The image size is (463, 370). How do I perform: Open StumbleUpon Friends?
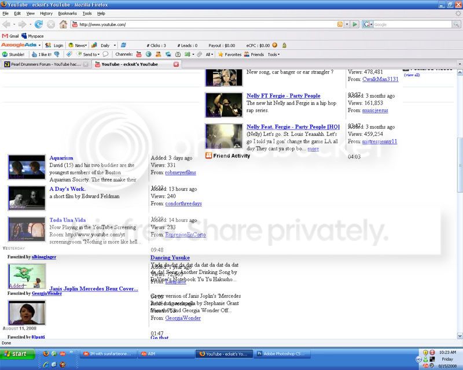coord(254,54)
